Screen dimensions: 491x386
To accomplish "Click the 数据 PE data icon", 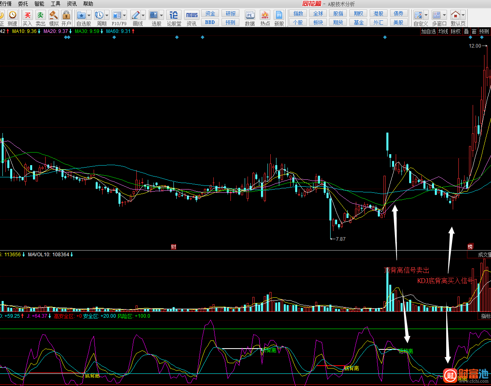I will coord(250,15).
